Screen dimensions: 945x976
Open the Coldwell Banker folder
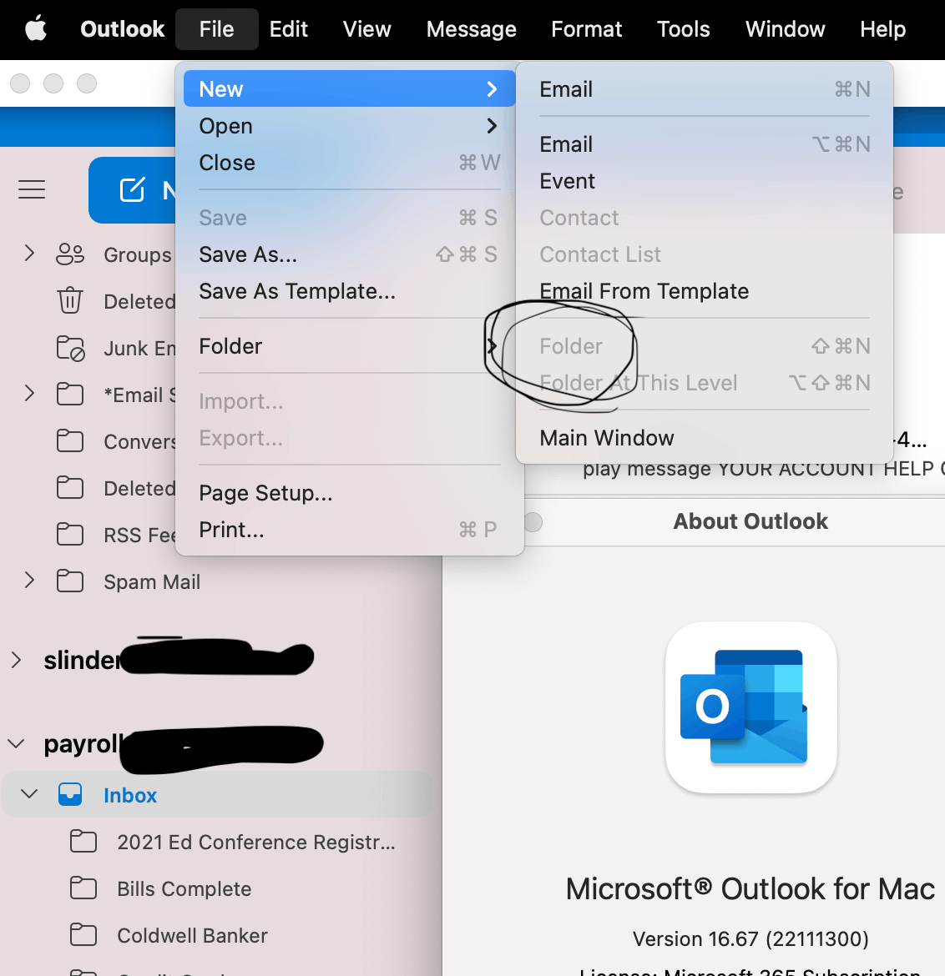click(193, 935)
